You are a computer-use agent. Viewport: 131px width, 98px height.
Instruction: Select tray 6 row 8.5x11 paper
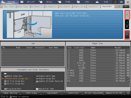pos(98,63)
